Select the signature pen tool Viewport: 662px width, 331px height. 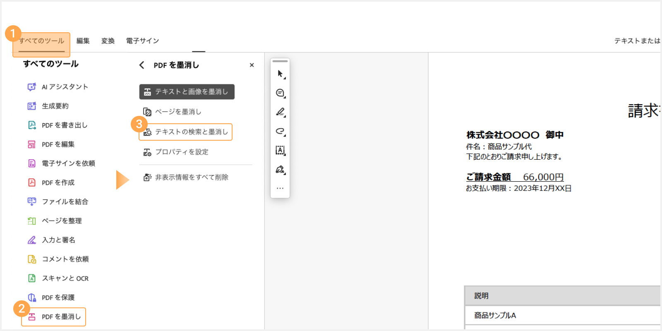[x=281, y=170]
